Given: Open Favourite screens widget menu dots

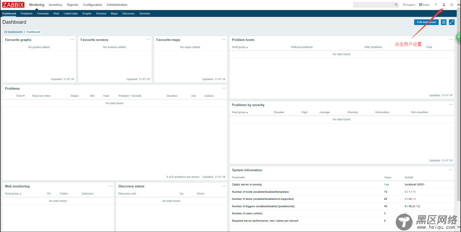Looking at the screenshot, I should [148, 39].
